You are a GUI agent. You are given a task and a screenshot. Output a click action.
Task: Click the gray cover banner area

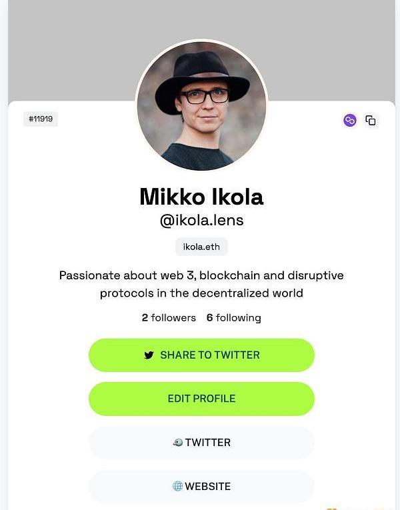coord(67,47)
